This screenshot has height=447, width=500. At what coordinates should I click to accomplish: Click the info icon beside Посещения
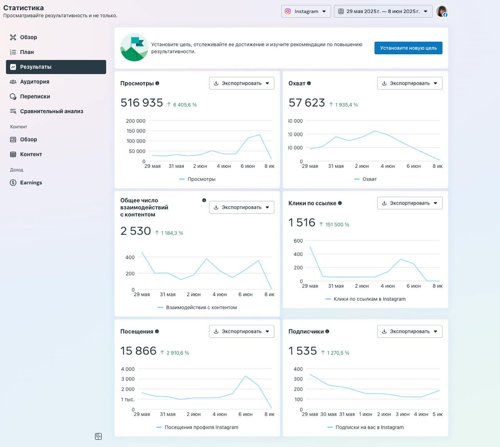(157, 331)
